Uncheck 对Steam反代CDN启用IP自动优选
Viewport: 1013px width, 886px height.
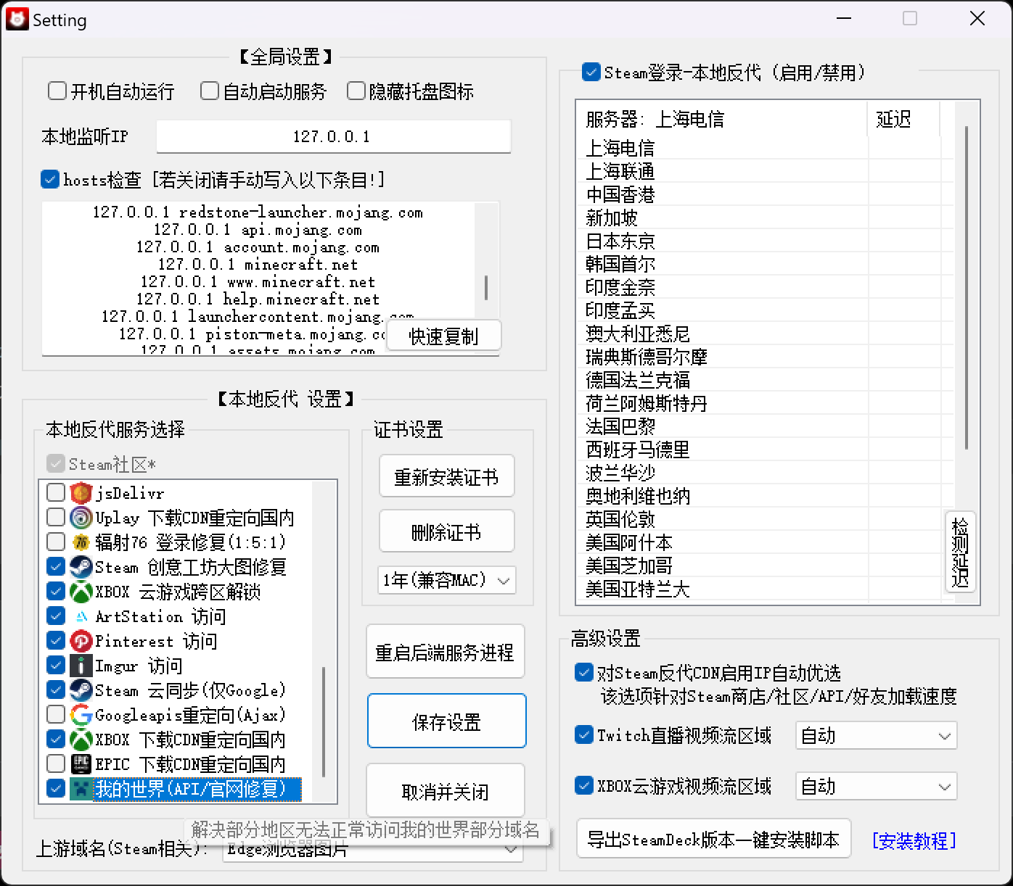[x=583, y=672]
